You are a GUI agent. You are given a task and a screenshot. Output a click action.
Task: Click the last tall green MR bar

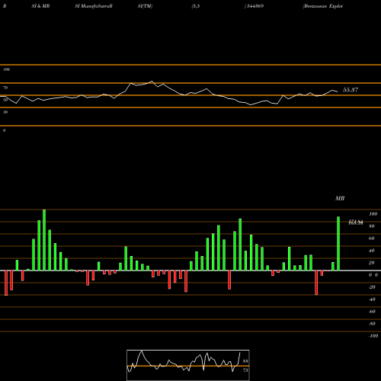pos(338,244)
